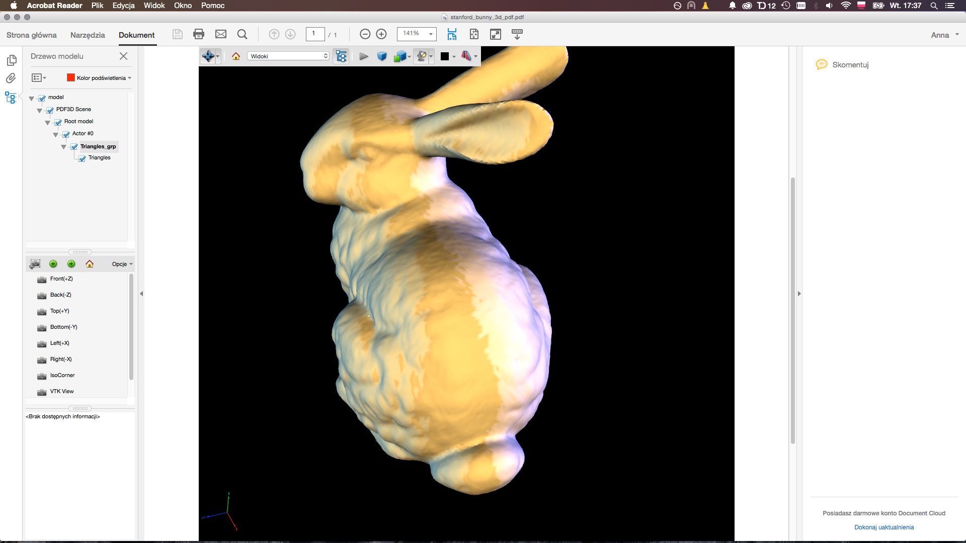Open the 'Edycja' menu
The image size is (966, 543).
pyautogui.click(x=123, y=6)
